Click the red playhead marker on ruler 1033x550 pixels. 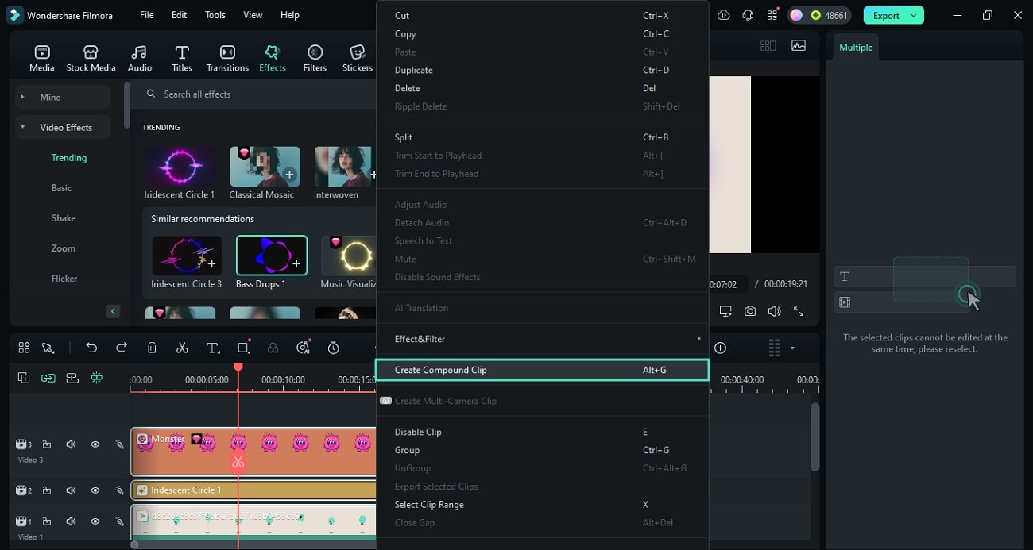coord(238,367)
